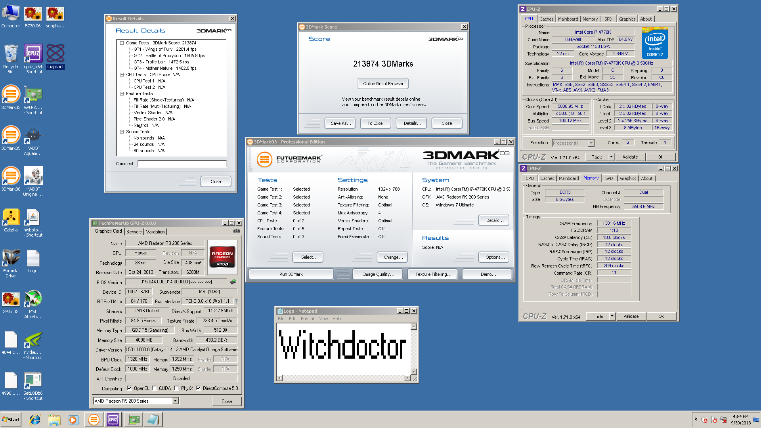761x428 pixels.
Task: Toggle OpenCL checkbox in GPU-Z
Action: [x=129, y=388]
